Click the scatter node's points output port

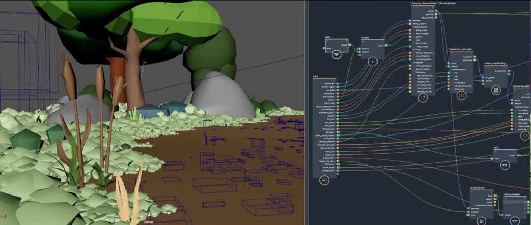[436, 11]
